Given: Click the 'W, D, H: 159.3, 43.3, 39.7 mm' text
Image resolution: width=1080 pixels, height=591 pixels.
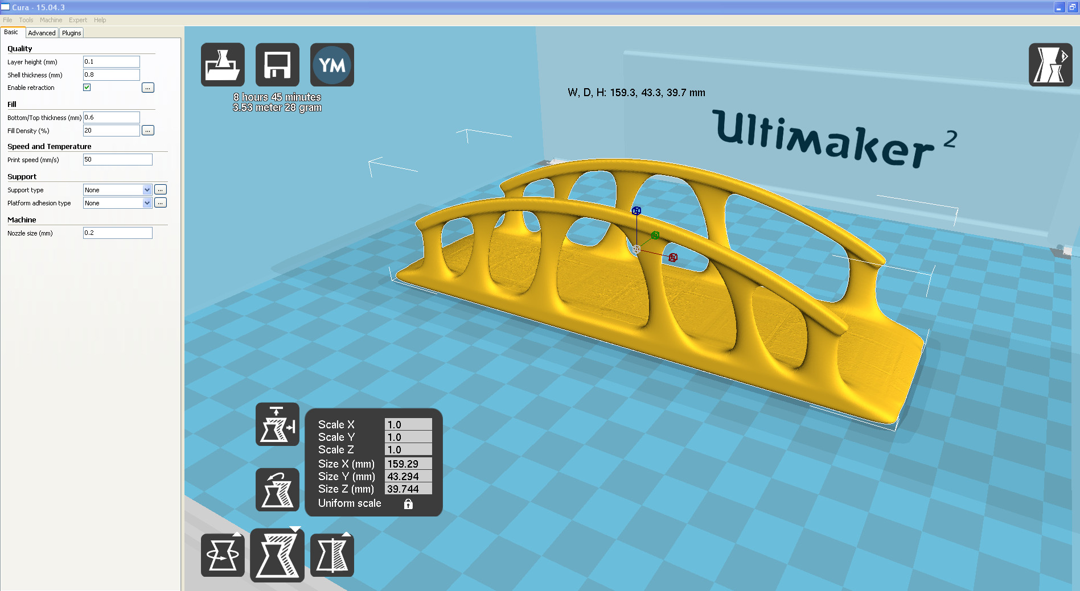Looking at the screenshot, I should [636, 93].
